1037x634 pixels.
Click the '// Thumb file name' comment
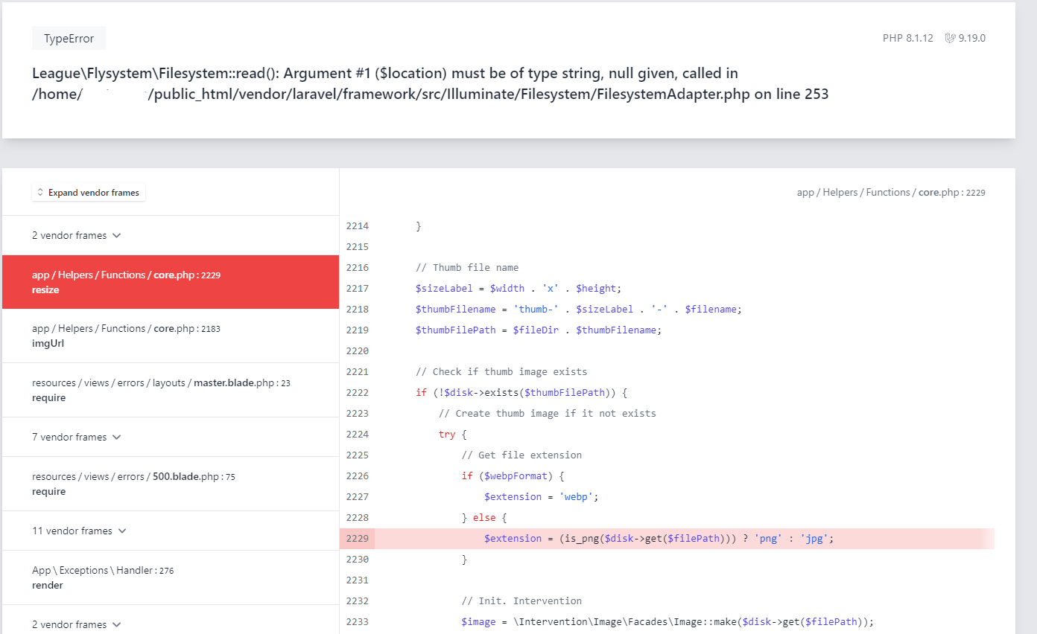coord(467,267)
